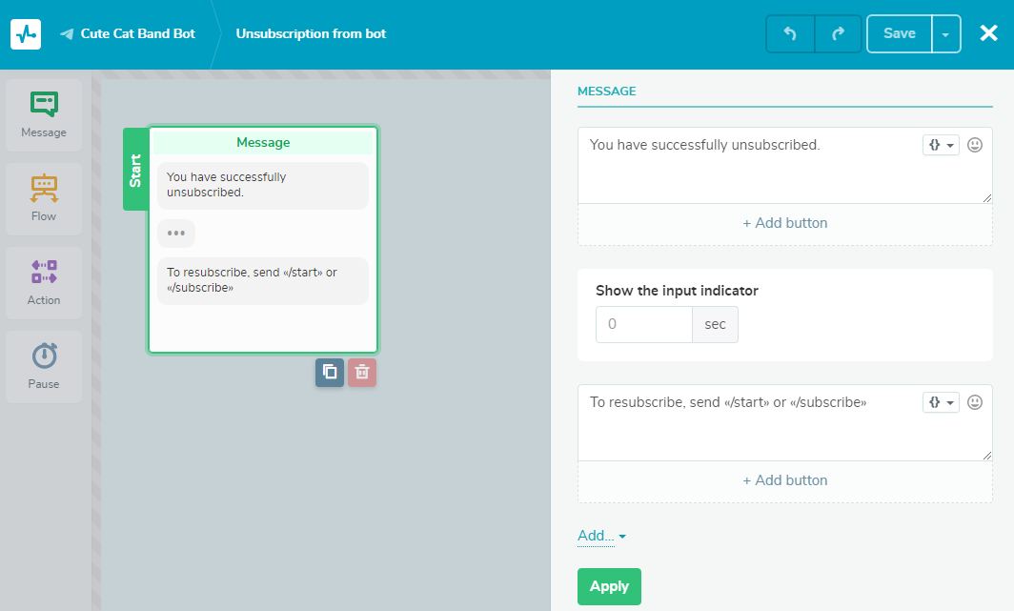Add a Pause timer element
This screenshot has height=611, width=1014.
[44, 367]
